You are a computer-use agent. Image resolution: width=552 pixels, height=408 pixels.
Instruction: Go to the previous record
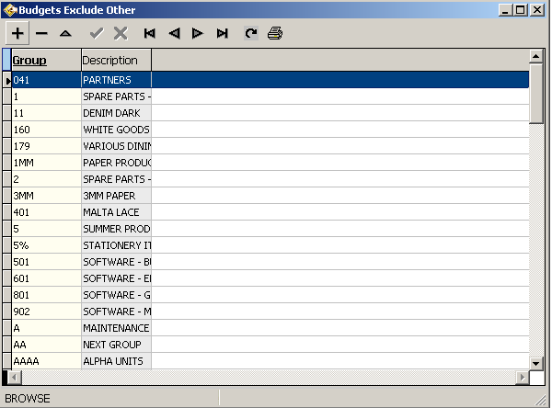(x=174, y=33)
